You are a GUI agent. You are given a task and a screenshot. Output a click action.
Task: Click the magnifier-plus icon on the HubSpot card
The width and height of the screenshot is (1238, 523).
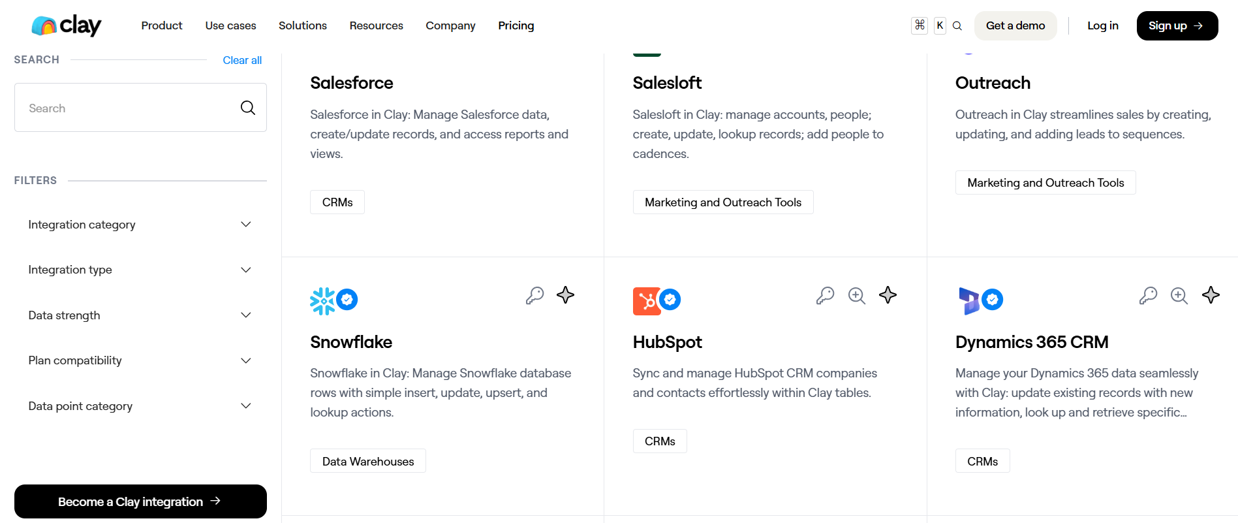[856, 296]
